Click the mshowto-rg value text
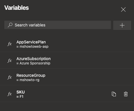This screenshot has height=111, width=134. point(29,80)
